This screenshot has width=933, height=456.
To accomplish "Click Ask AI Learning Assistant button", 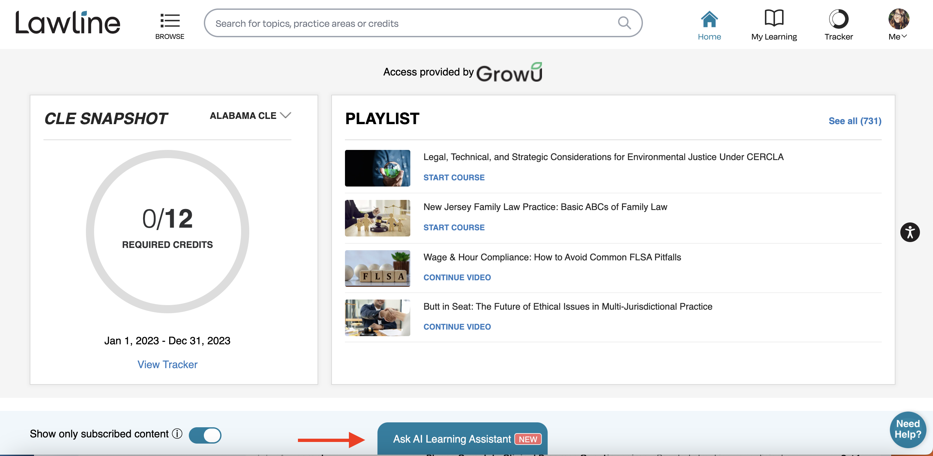I will point(462,439).
